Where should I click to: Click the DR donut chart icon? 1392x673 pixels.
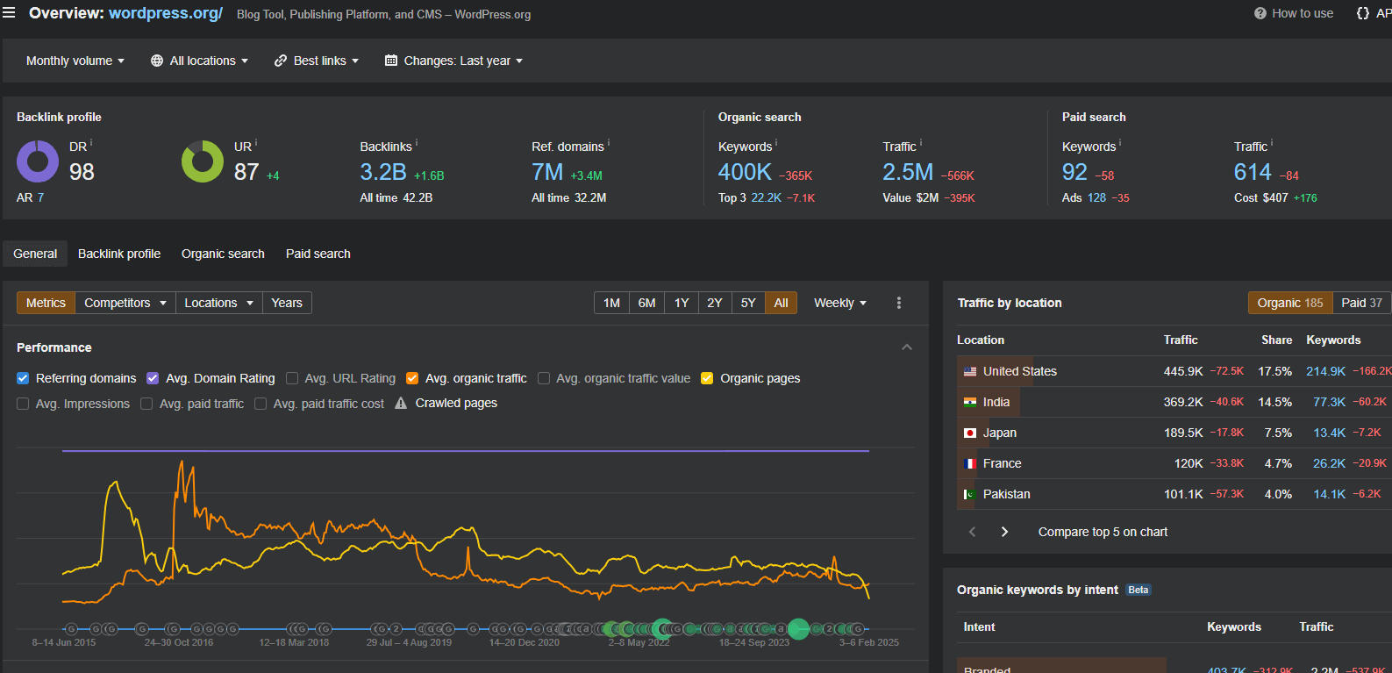tap(38, 161)
